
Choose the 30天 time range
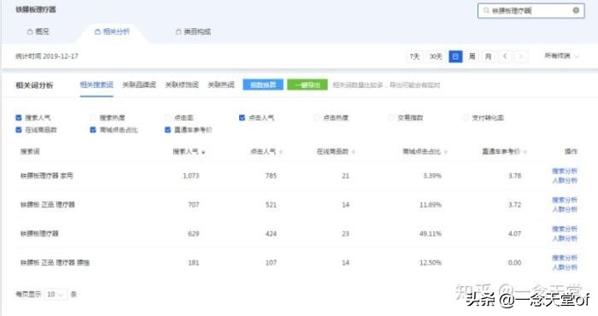pyautogui.click(x=436, y=56)
